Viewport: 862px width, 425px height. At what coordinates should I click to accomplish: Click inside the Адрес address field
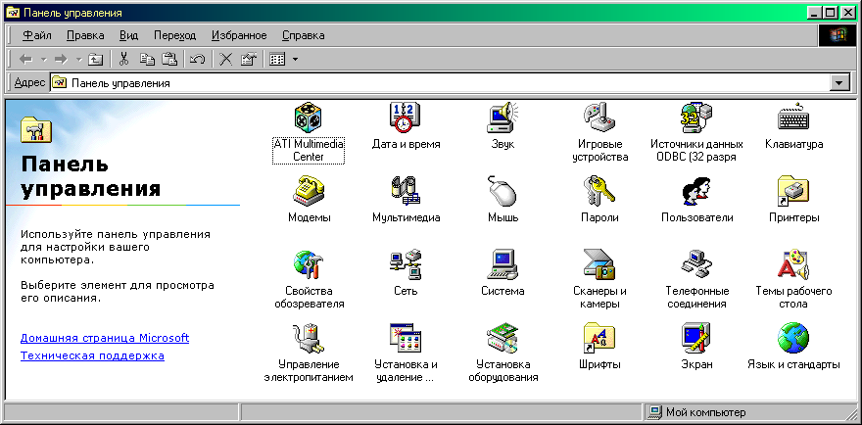click(x=440, y=83)
